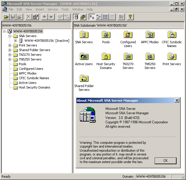Viewport: 186px width, 180px height.
Task: Click the Save diskette toolbar icon
Action: pos(13,17)
